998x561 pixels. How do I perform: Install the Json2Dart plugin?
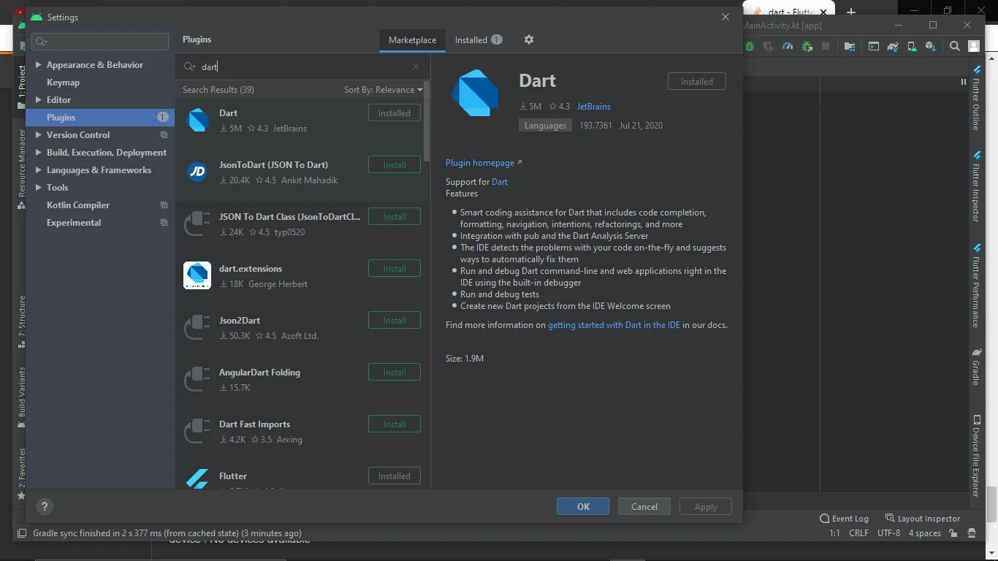[395, 321]
